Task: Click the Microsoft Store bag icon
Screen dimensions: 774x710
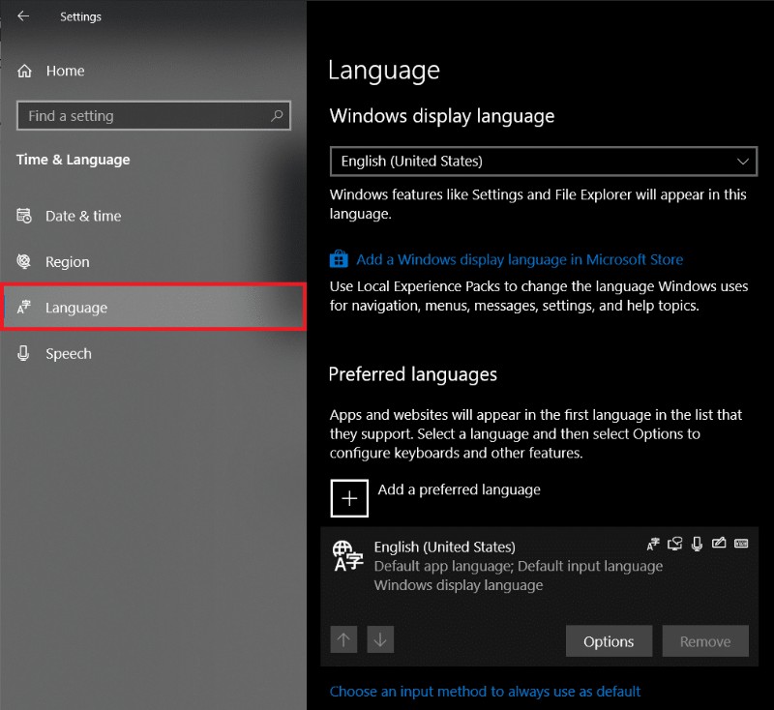Action: coord(339,259)
